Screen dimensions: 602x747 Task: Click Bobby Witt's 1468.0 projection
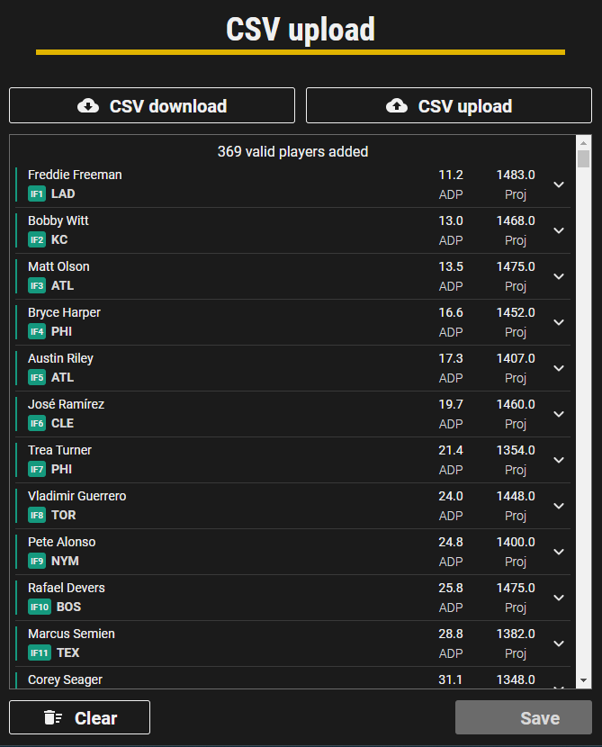click(x=516, y=220)
